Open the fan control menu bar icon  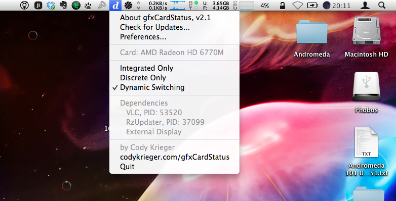(128, 5)
